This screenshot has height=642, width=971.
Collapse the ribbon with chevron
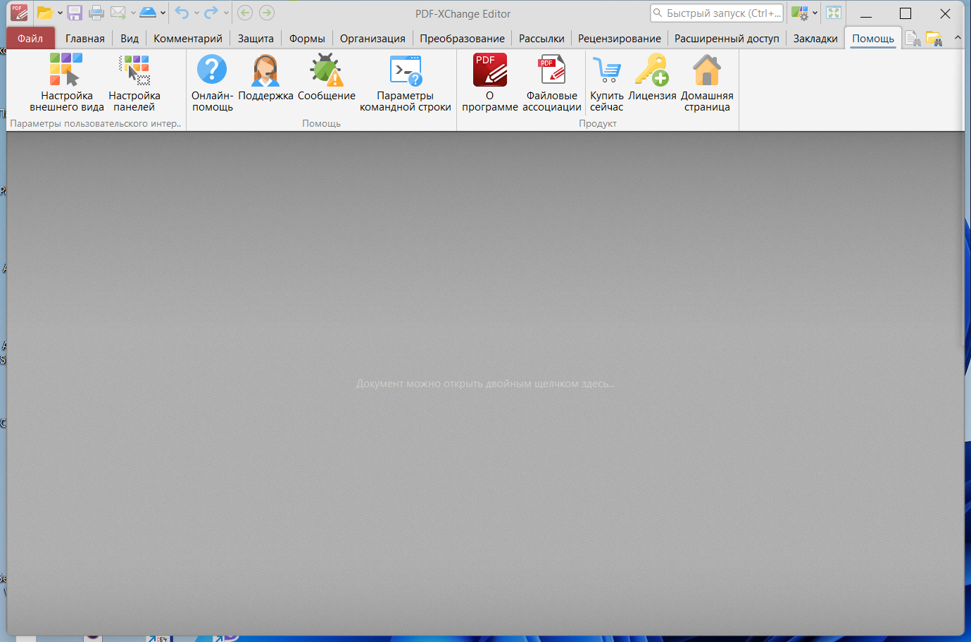click(958, 37)
